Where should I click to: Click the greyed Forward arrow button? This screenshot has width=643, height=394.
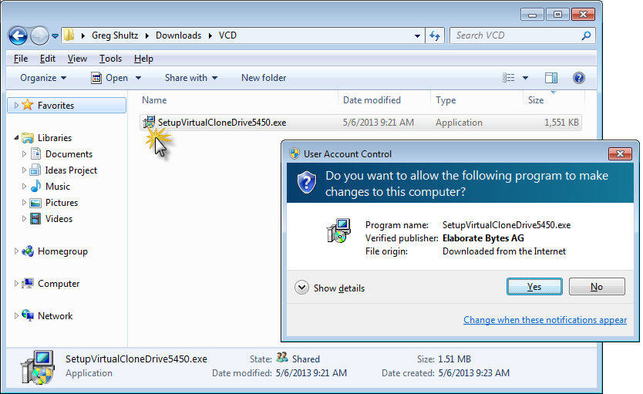coord(40,35)
